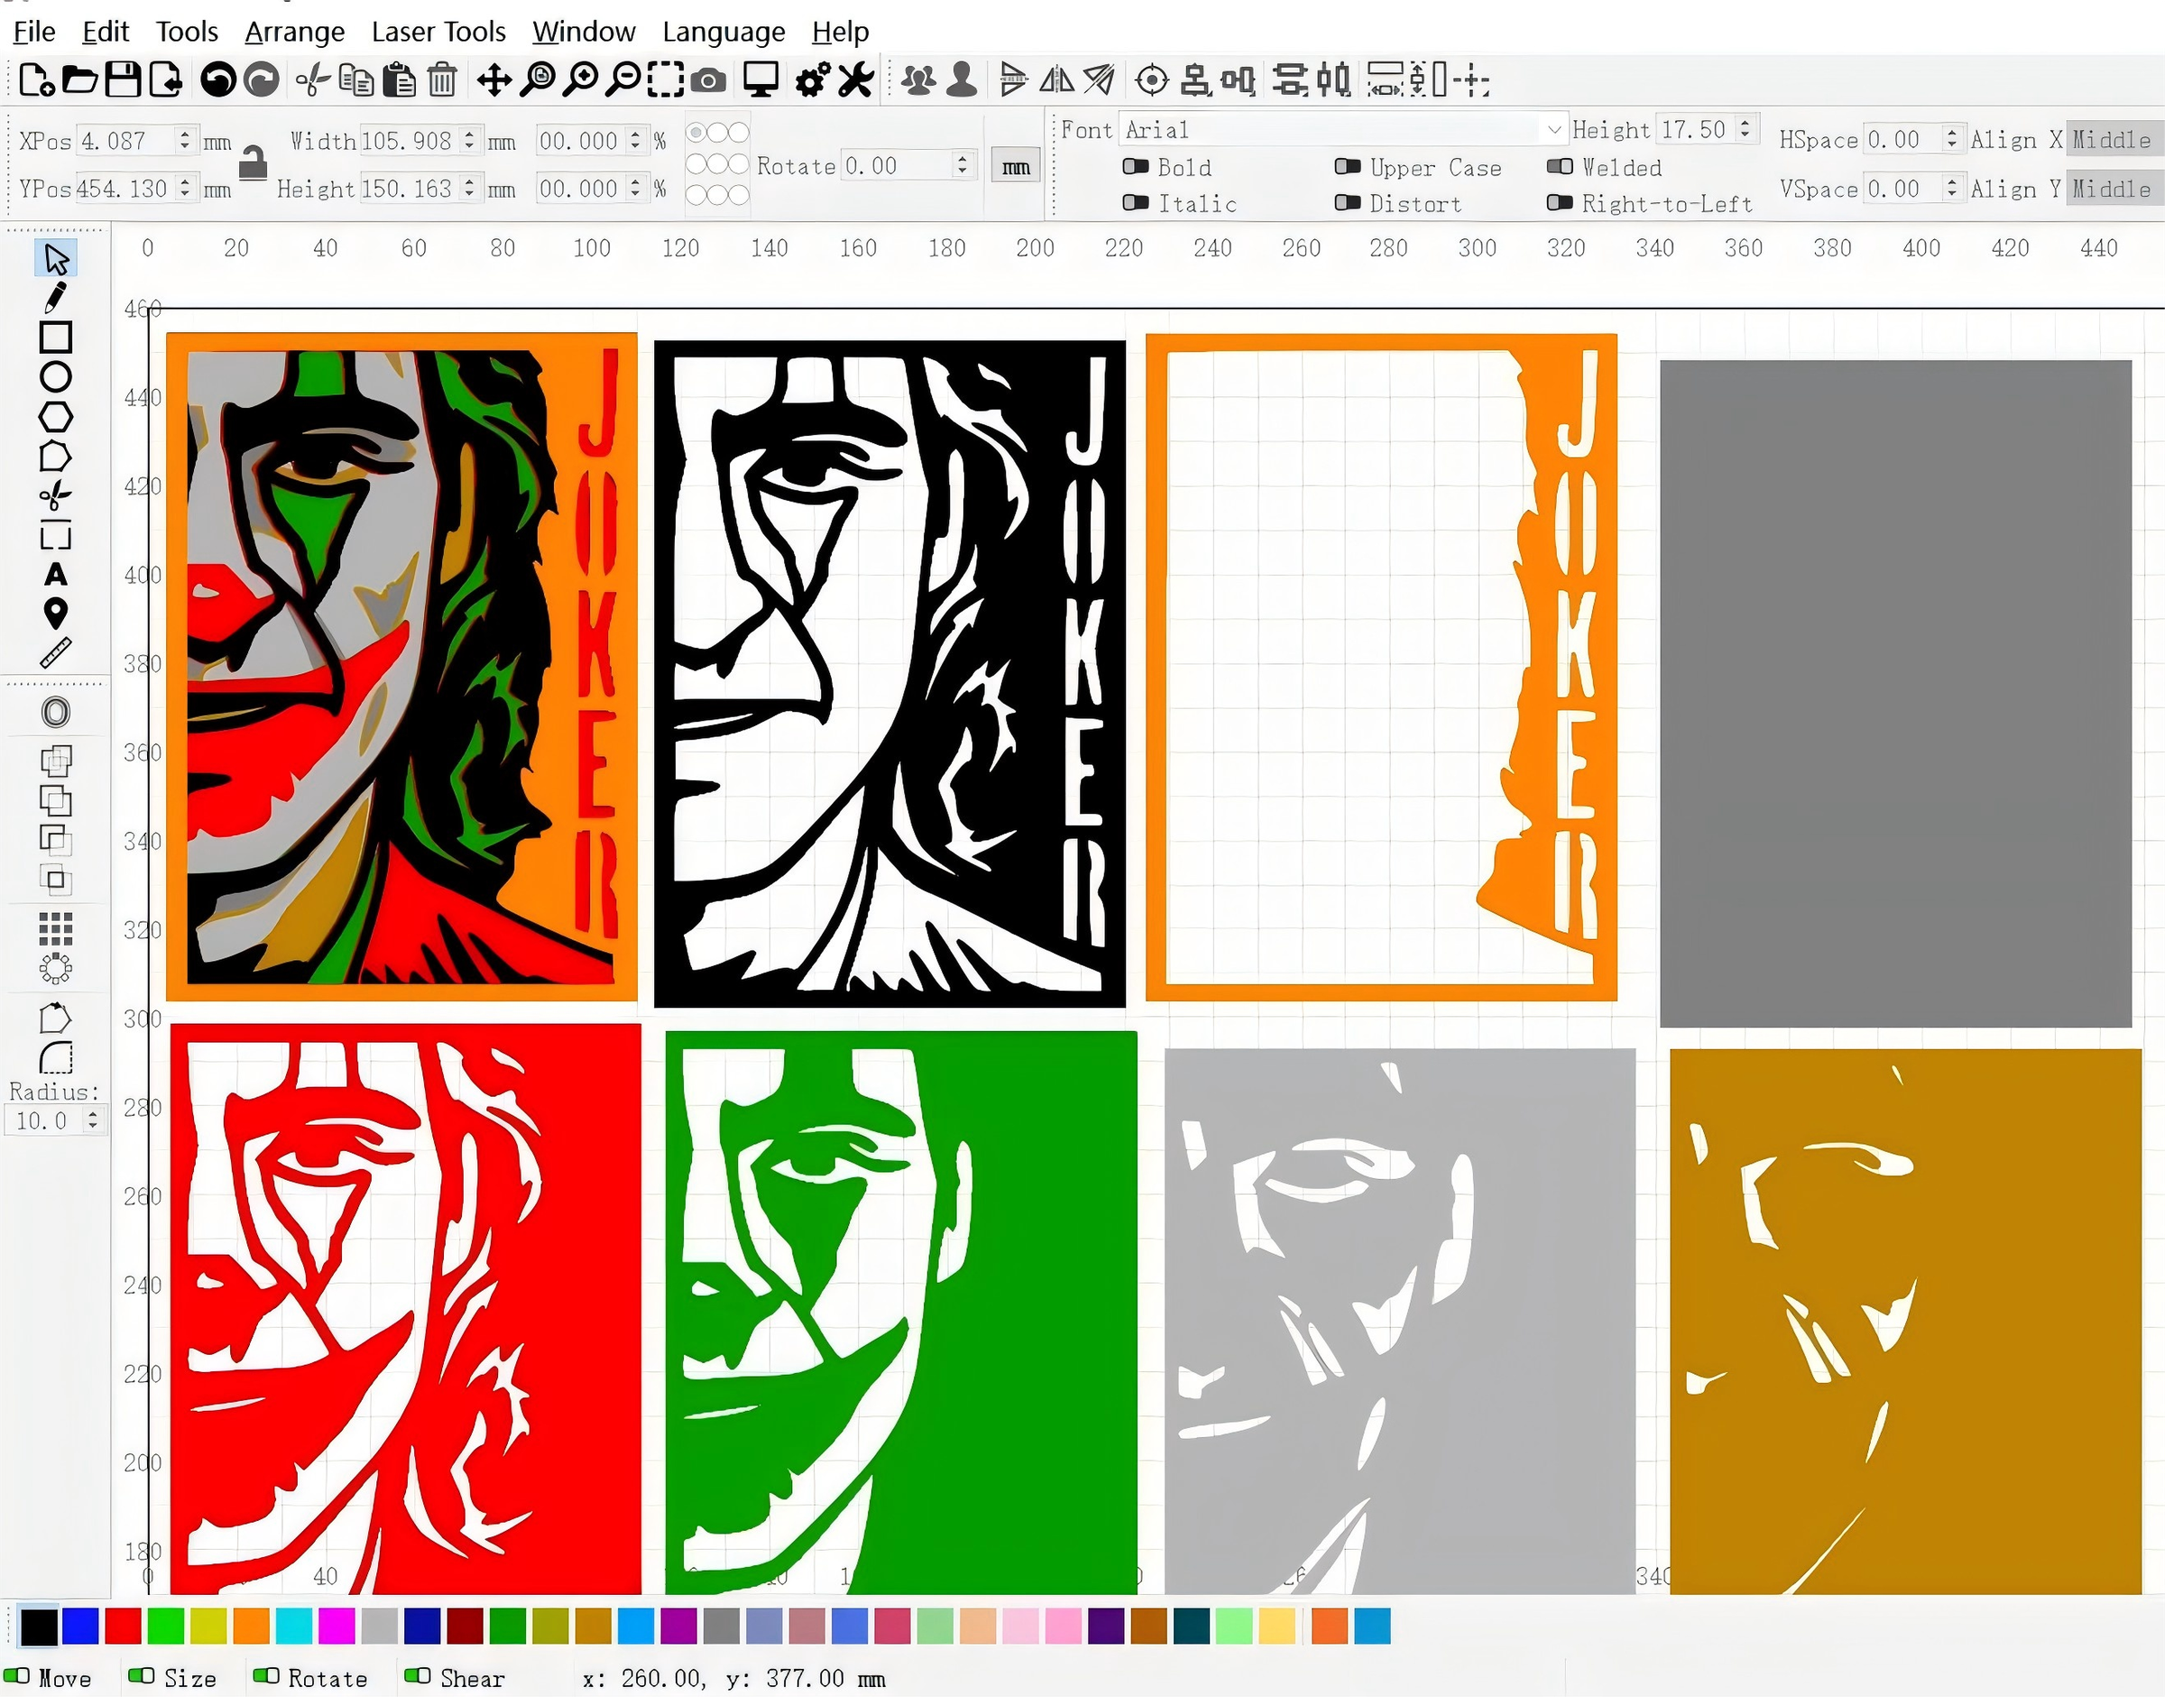Click the Grid array icon
2165x1697 pixels.
point(56,929)
